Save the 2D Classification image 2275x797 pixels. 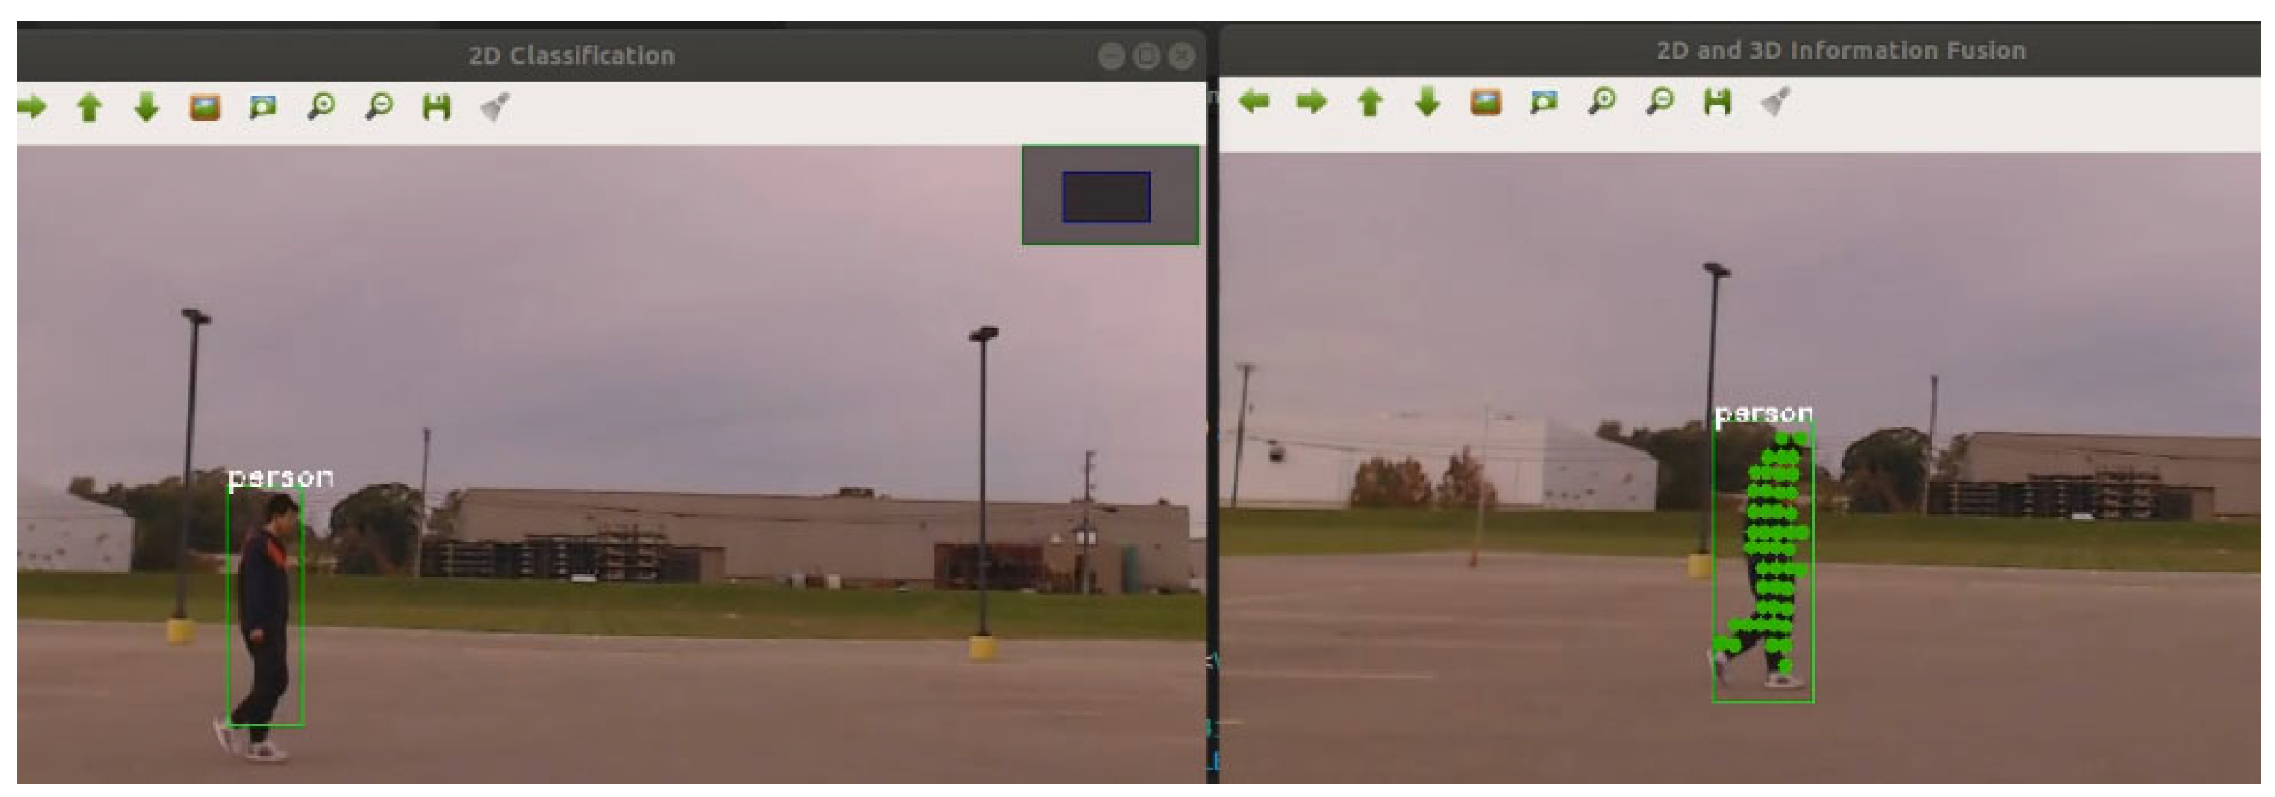[436, 108]
